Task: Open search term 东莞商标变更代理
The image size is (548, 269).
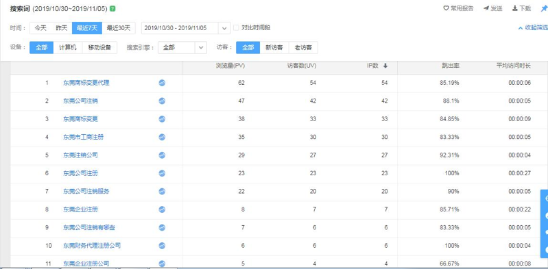Action: (x=86, y=83)
